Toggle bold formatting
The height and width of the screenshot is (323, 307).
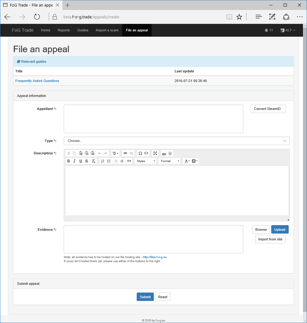(69, 161)
